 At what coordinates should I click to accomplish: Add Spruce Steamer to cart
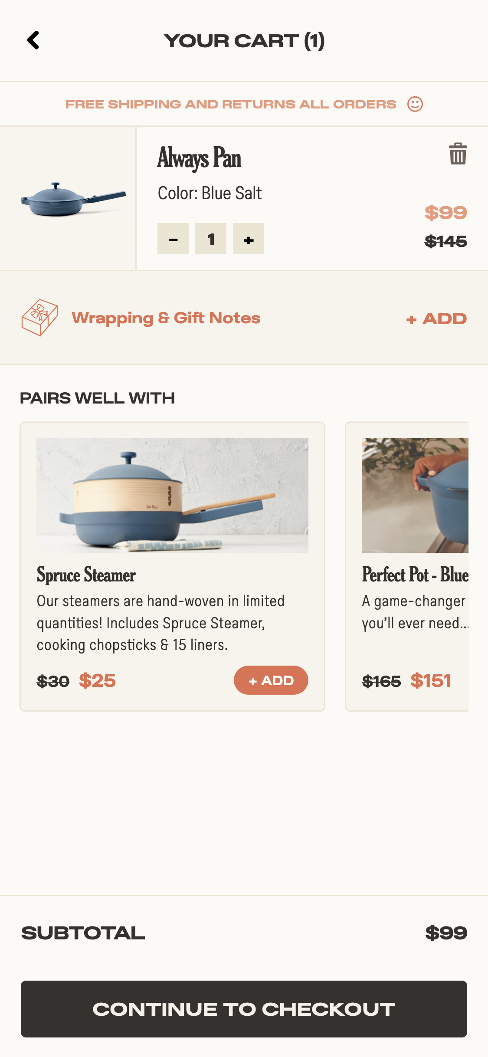[x=271, y=680]
